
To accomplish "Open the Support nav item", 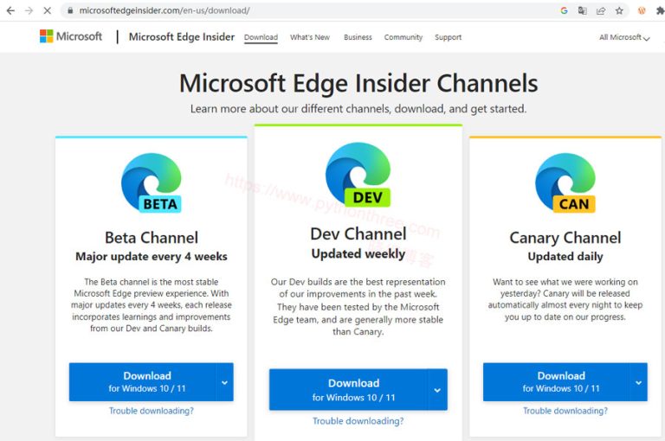I will (x=448, y=37).
